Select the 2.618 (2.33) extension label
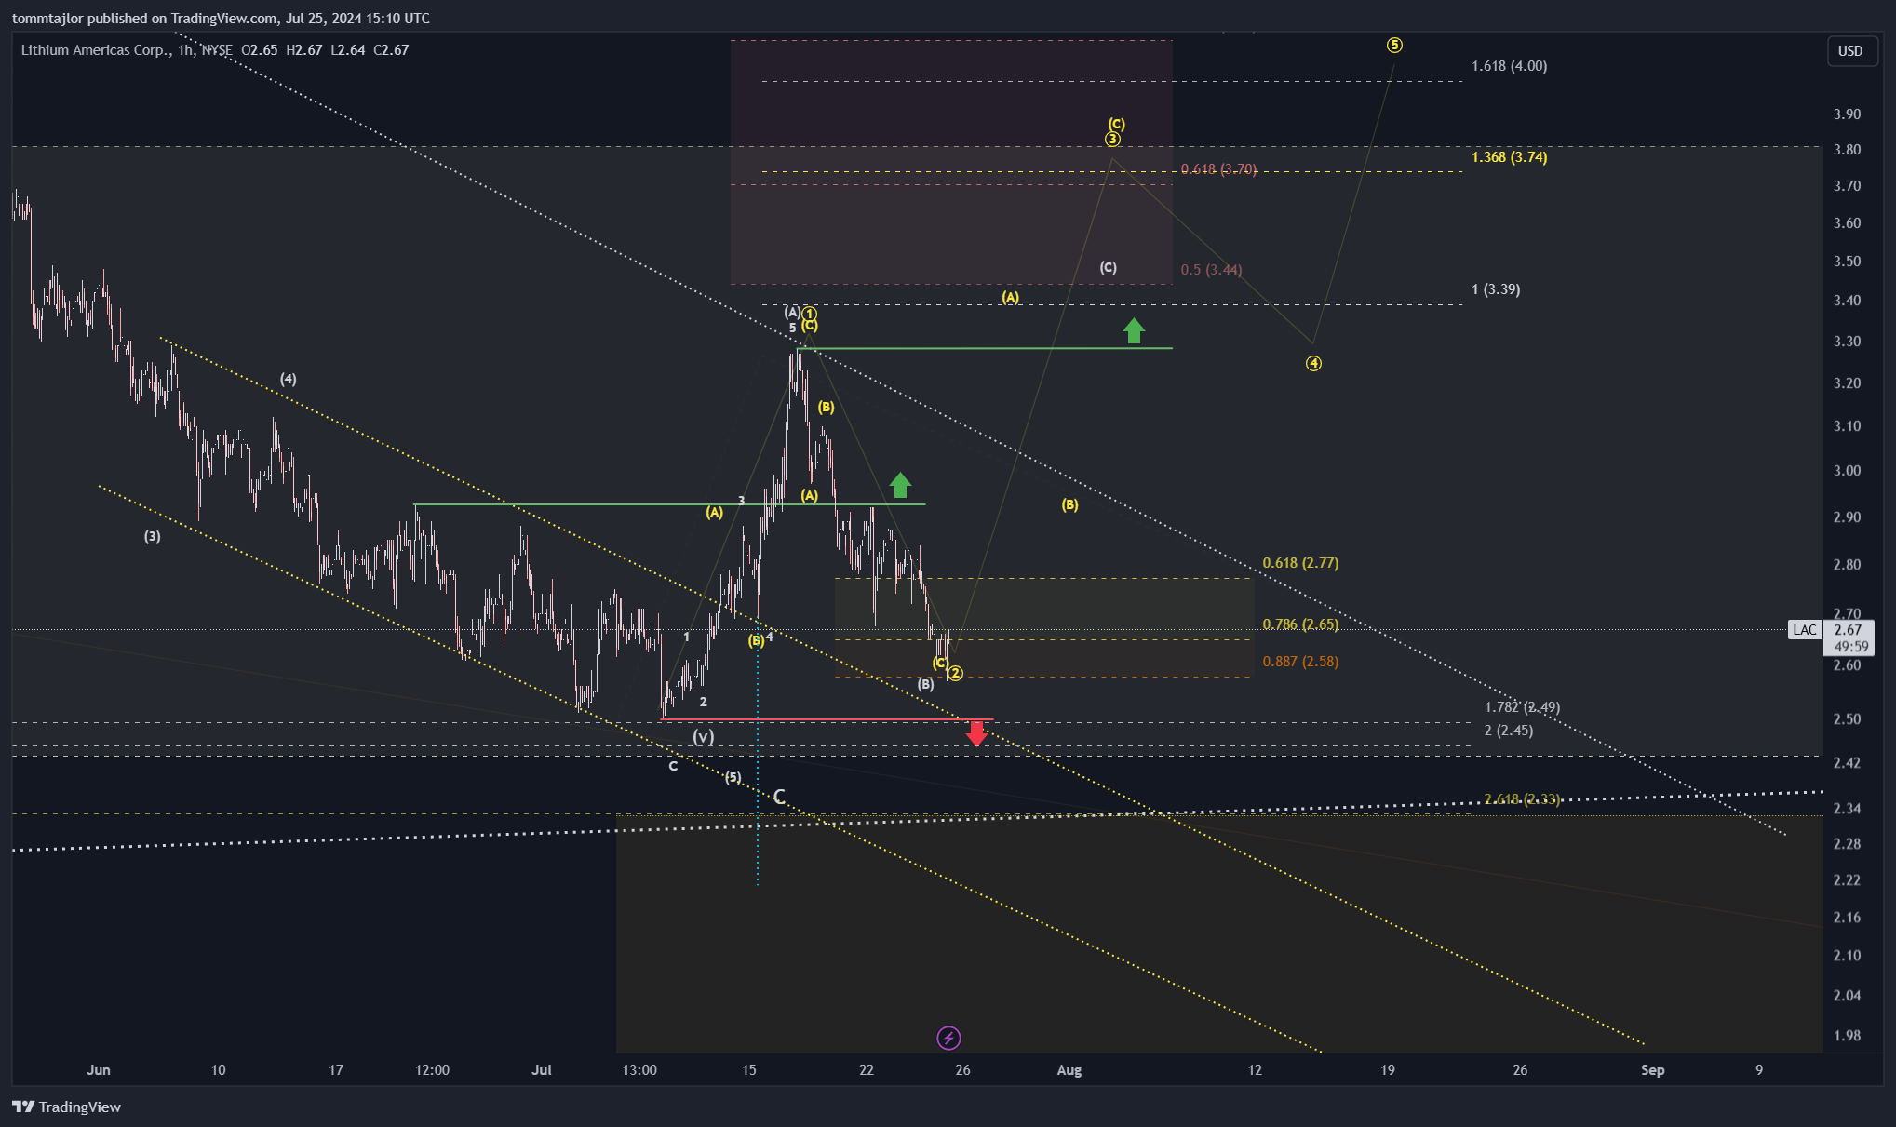Screen dimensions: 1896x1127 pos(1522,799)
